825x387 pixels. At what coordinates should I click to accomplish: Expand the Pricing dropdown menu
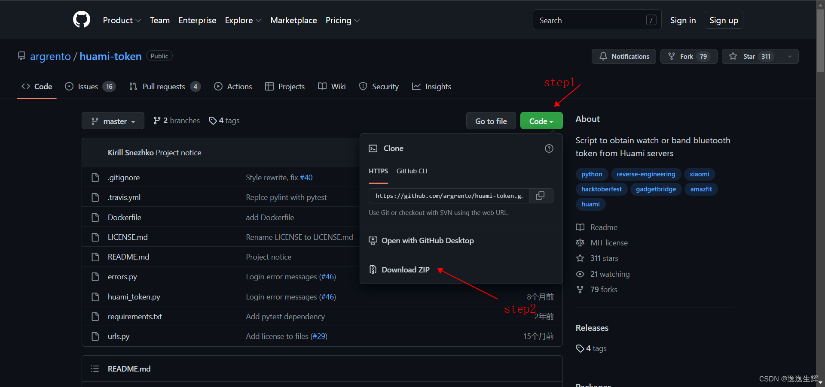342,20
